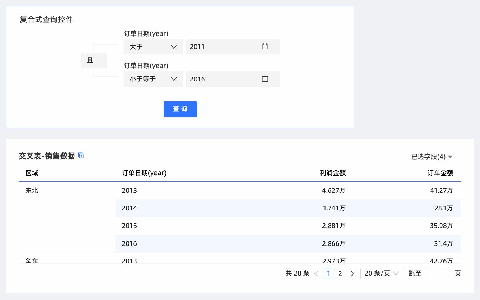Select the 东北 region cell

point(32,191)
